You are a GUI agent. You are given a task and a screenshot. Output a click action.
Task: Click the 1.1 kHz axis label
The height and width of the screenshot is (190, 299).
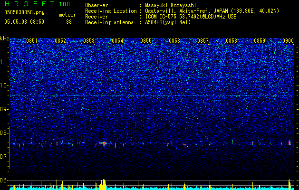[4, 62]
